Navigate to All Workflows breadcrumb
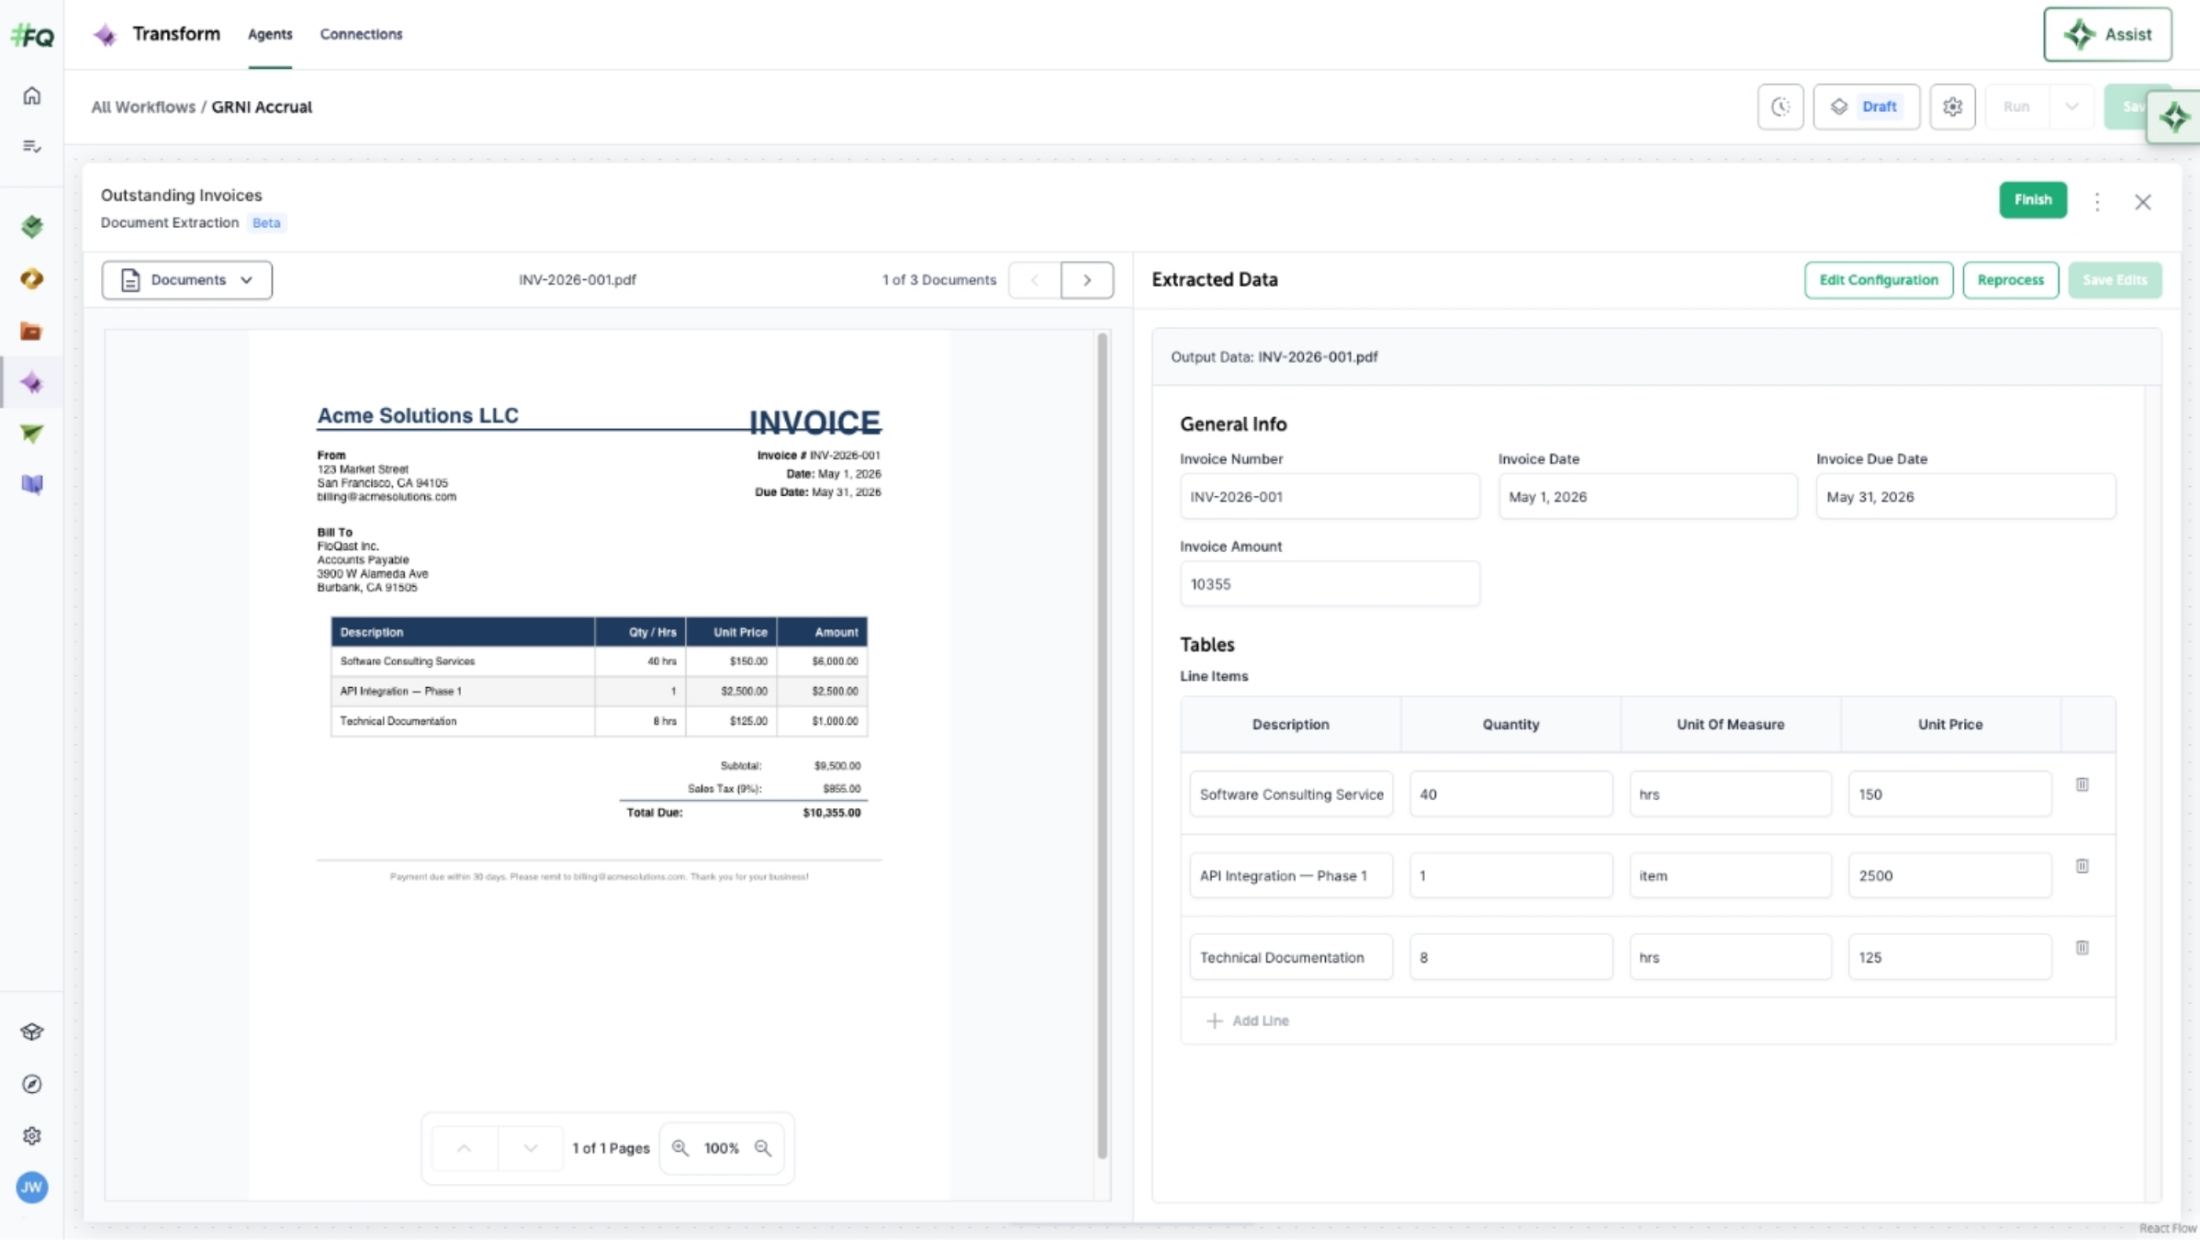The height and width of the screenshot is (1240, 2200). pyautogui.click(x=143, y=107)
